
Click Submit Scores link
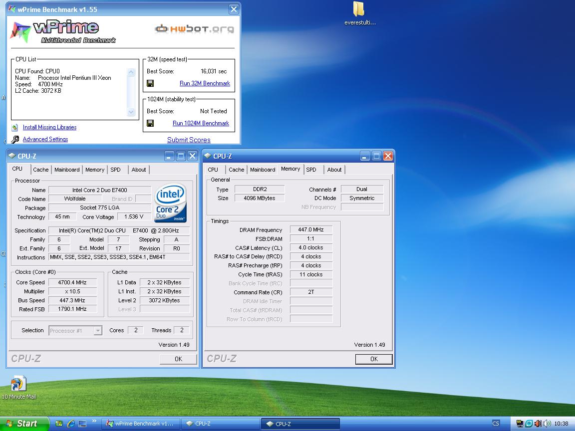pos(189,140)
